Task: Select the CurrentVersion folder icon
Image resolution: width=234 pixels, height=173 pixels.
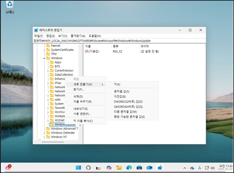Action: [52, 70]
